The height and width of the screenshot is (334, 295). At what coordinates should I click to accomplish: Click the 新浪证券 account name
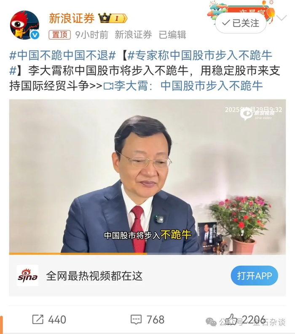click(72, 18)
